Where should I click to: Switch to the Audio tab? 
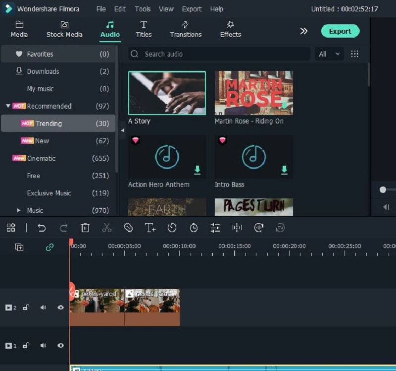coord(110,30)
